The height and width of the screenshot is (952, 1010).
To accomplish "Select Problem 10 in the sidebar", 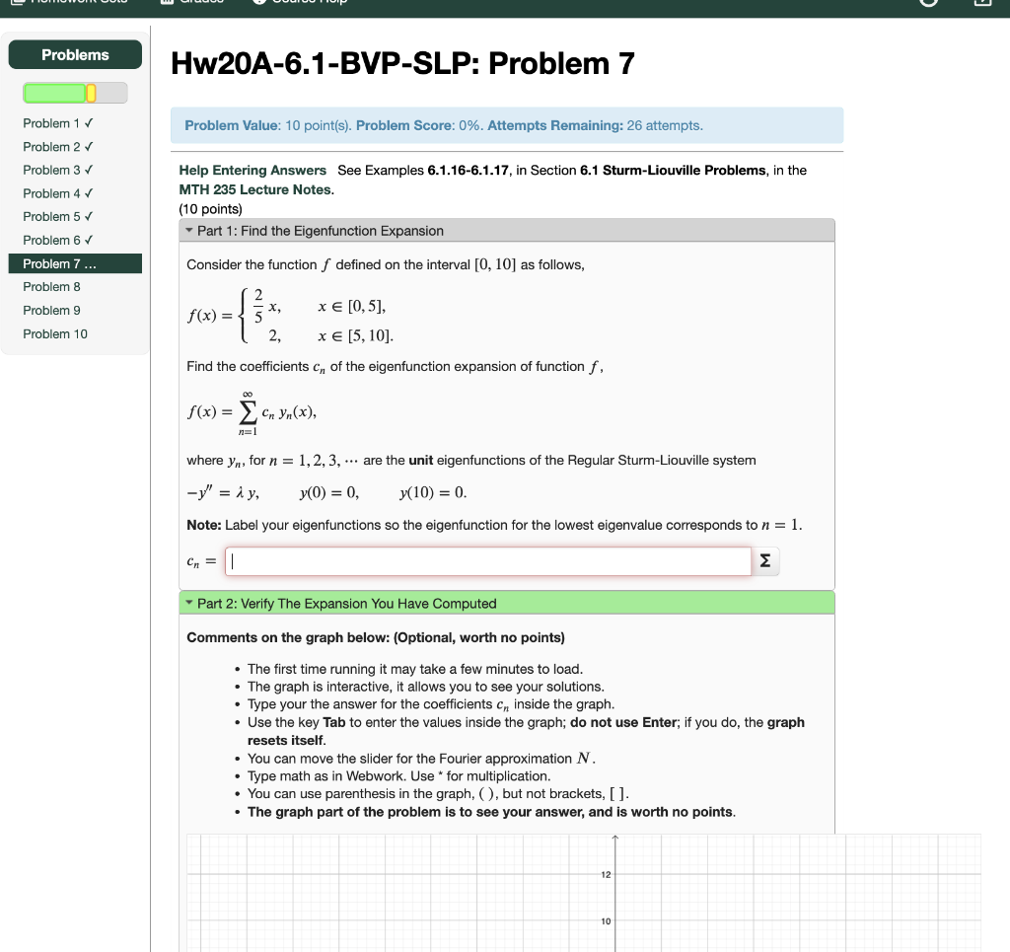I will [56, 333].
